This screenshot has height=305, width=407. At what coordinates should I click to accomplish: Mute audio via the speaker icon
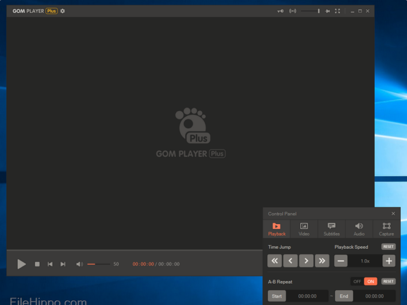click(x=79, y=264)
